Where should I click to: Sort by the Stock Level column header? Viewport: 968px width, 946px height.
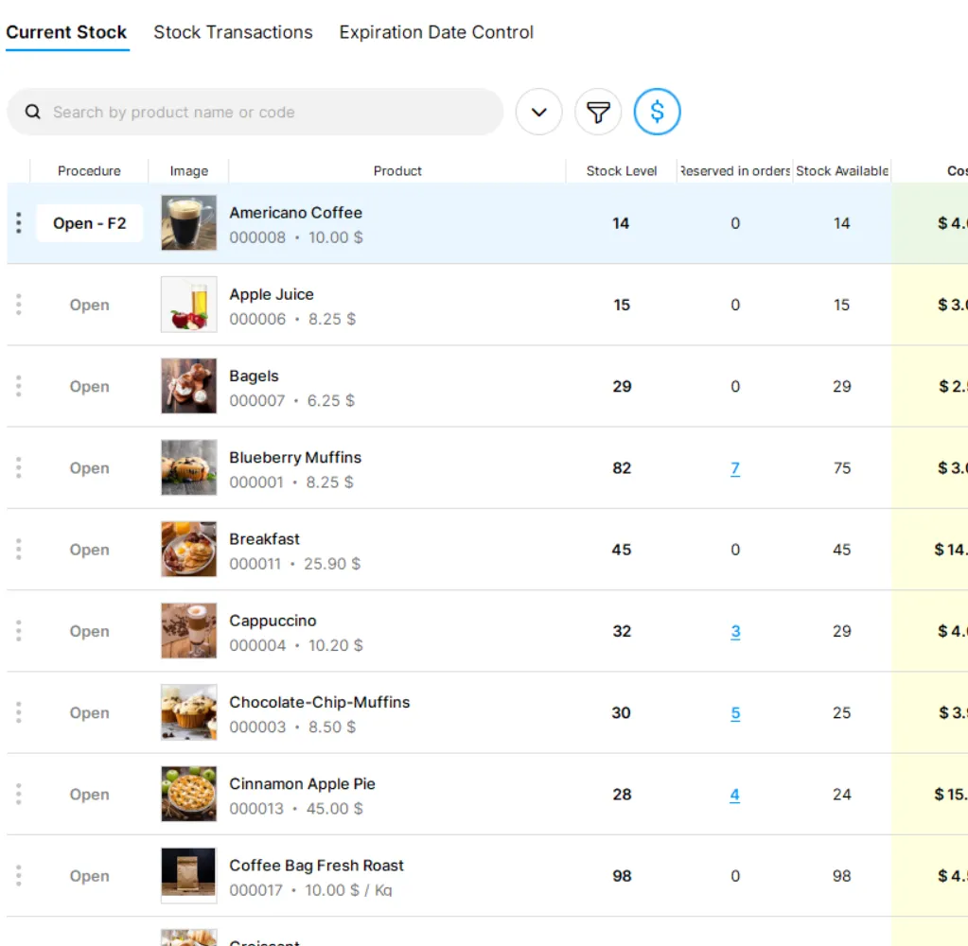[622, 171]
